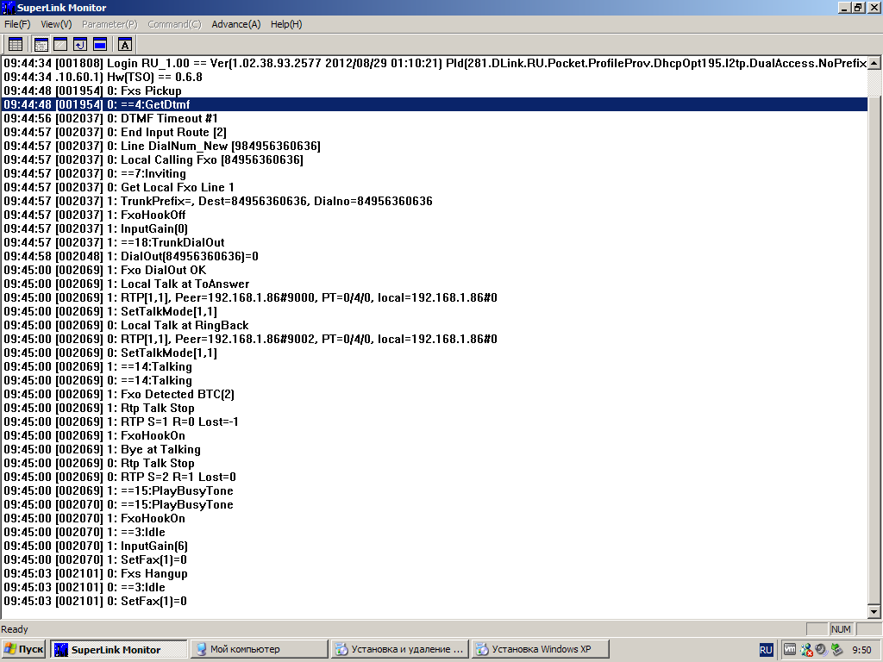
Task: Switch to Установка Windows XP taskbar window
Action: [x=541, y=649]
